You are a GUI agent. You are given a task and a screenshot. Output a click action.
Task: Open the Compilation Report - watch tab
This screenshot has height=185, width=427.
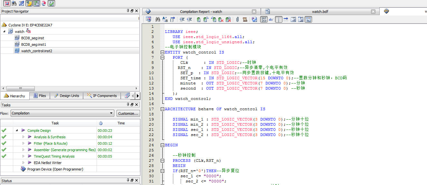[x=201, y=12]
